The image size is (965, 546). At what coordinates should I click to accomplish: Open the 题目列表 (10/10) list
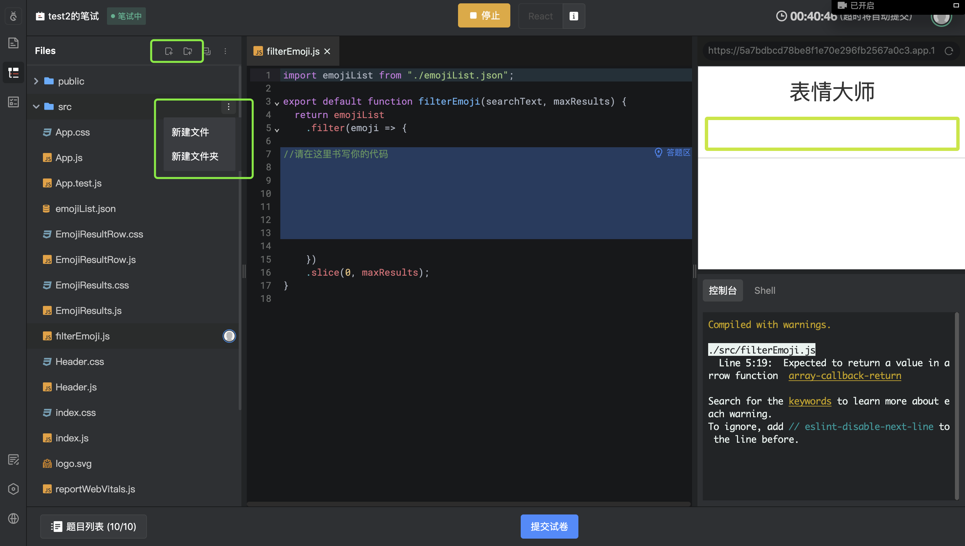pyautogui.click(x=93, y=526)
